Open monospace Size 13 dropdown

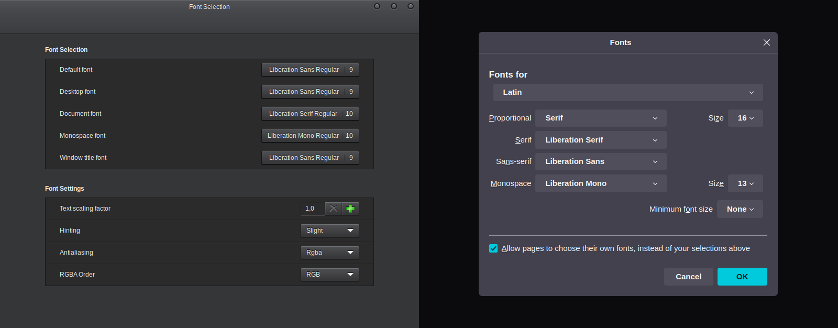(745, 183)
